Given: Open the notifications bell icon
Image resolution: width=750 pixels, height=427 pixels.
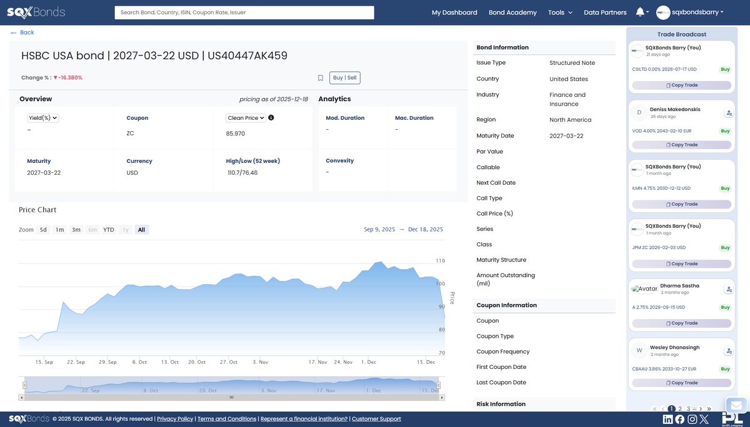Looking at the screenshot, I should pyautogui.click(x=640, y=12).
